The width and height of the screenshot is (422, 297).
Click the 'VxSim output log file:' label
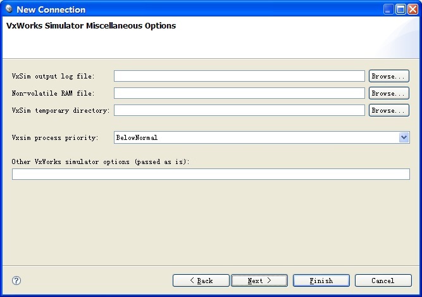pyautogui.click(x=53, y=77)
